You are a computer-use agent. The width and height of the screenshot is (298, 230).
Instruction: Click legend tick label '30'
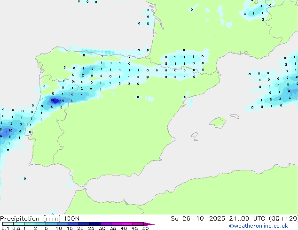102,228
